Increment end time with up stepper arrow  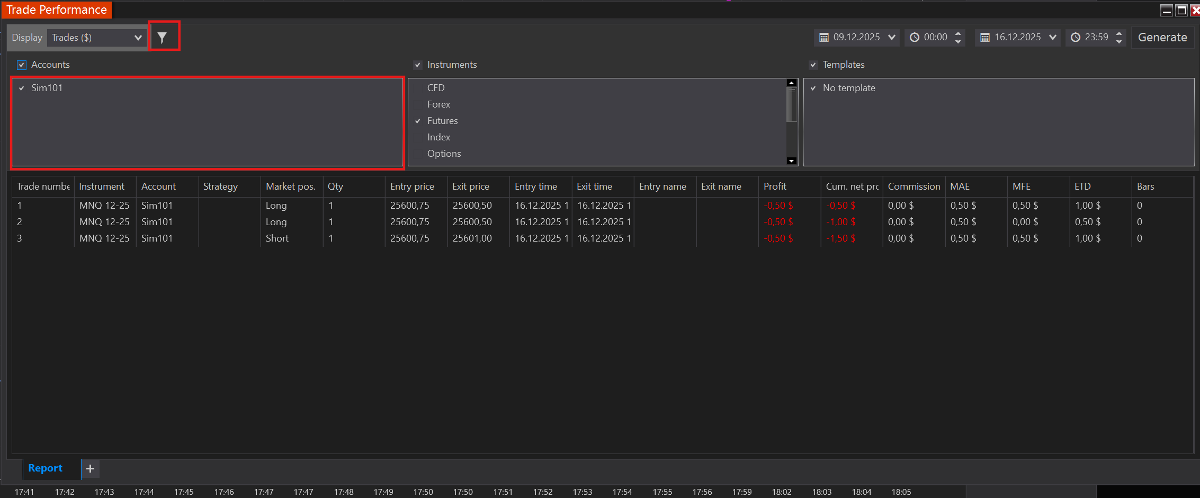[1118, 33]
